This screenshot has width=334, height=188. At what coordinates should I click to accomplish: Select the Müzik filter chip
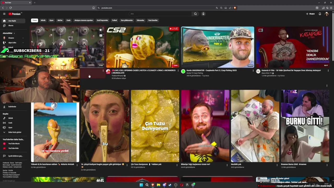click(x=43, y=20)
